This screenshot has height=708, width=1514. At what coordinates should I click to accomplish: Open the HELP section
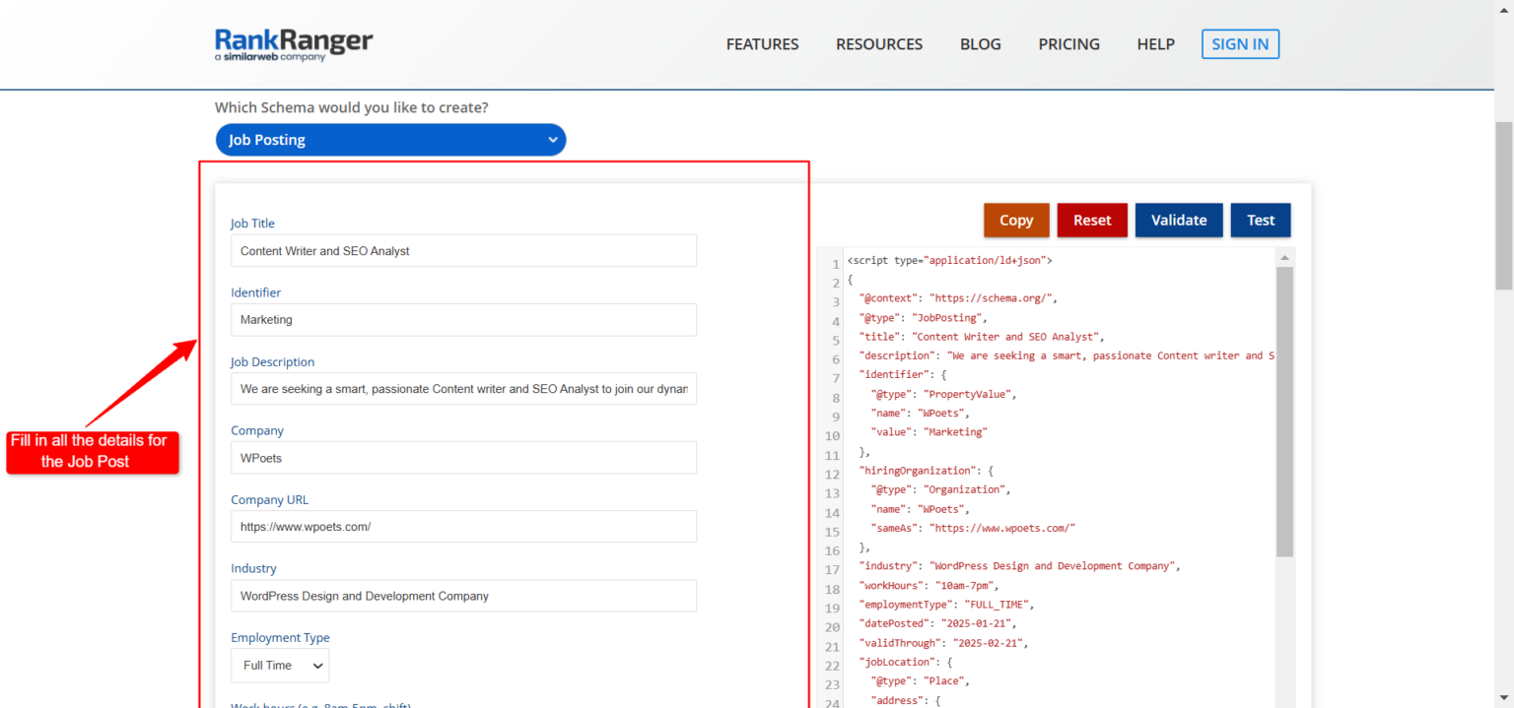click(1155, 44)
